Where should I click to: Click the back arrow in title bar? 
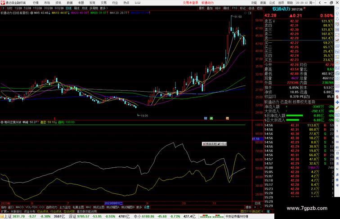(320, 3)
